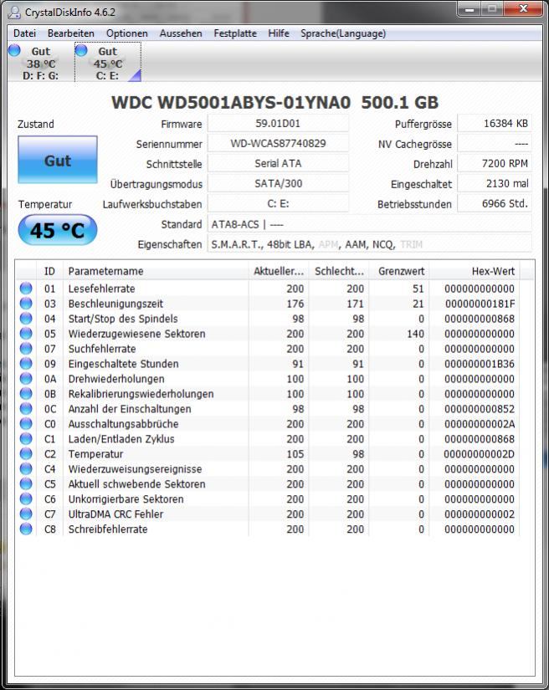Open the Sprache(Language) menu

pyautogui.click(x=343, y=33)
